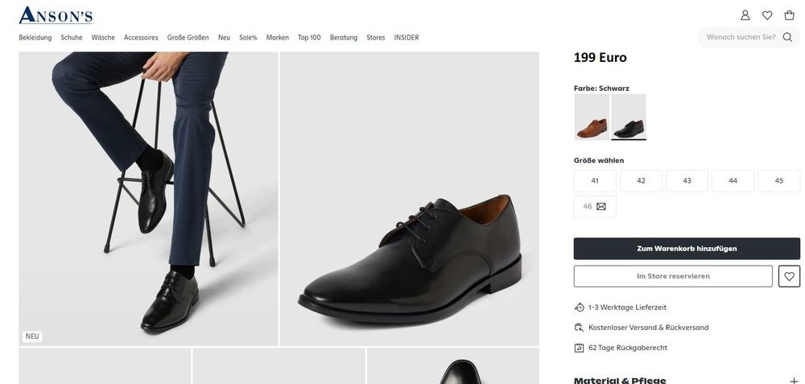
Task: Open the user account icon
Action: click(x=745, y=15)
